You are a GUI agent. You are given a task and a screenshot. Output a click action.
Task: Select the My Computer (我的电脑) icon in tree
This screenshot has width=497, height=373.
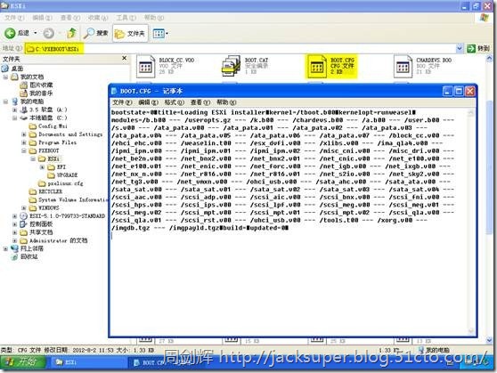[x=15, y=101]
